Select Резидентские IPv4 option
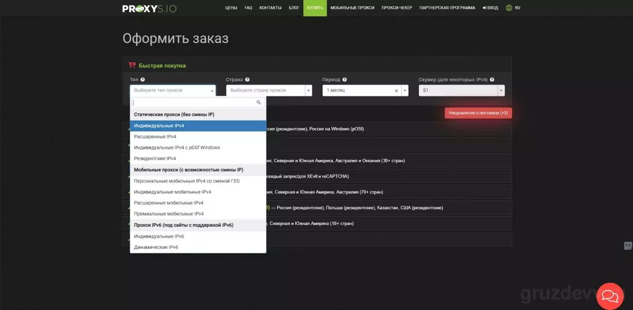 pyautogui.click(x=198, y=159)
